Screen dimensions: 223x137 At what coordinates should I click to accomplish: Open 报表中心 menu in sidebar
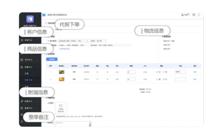point(28,108)
